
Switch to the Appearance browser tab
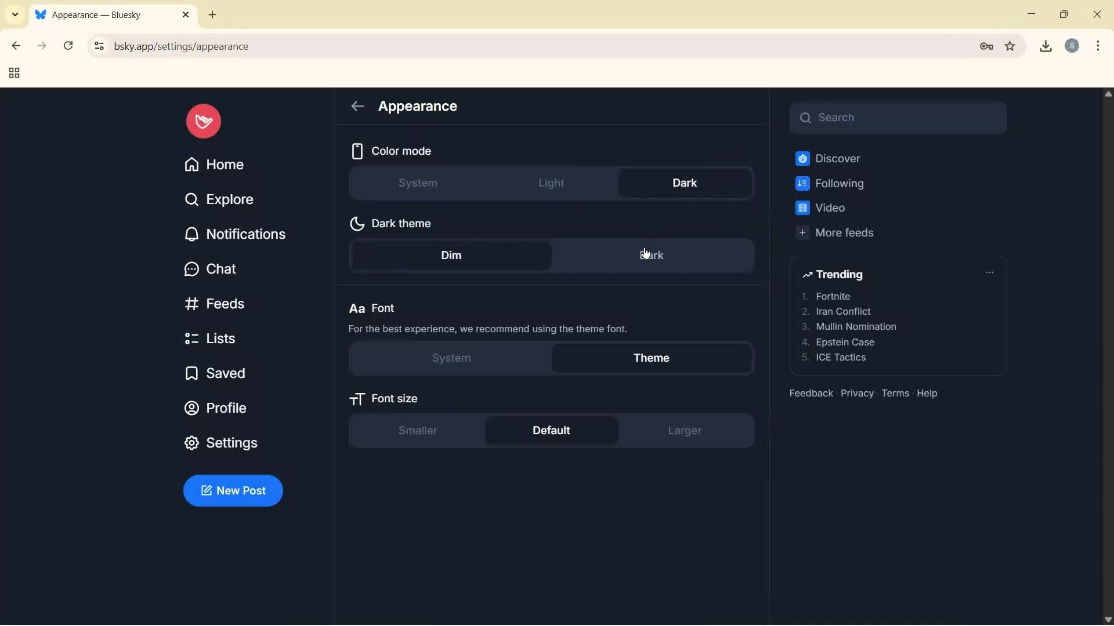pos(104,14)
